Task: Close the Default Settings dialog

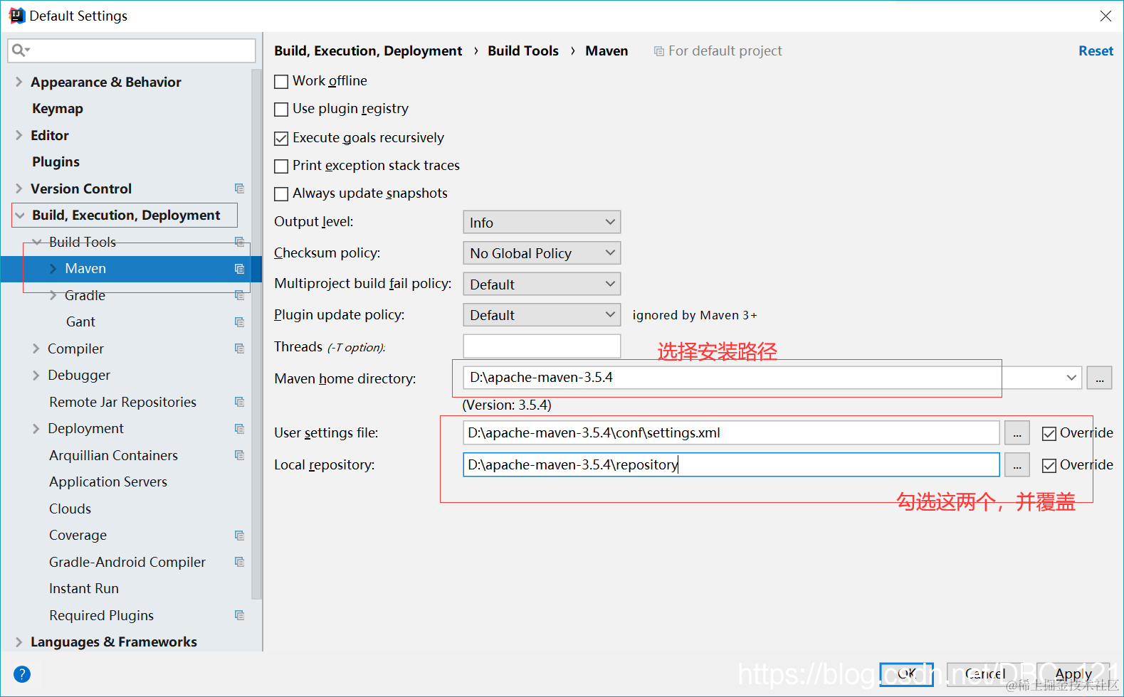Action: click(x=1105, y=16)
